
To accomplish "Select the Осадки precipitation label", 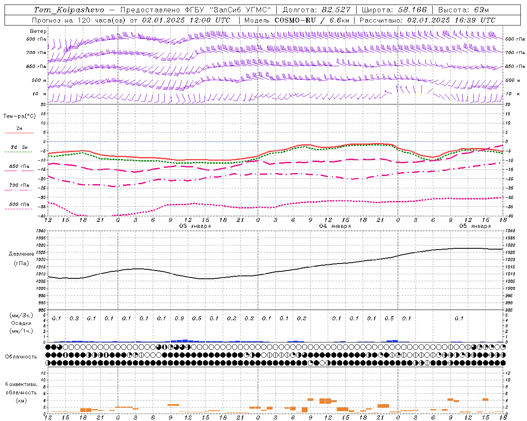I will pos(21,323).
